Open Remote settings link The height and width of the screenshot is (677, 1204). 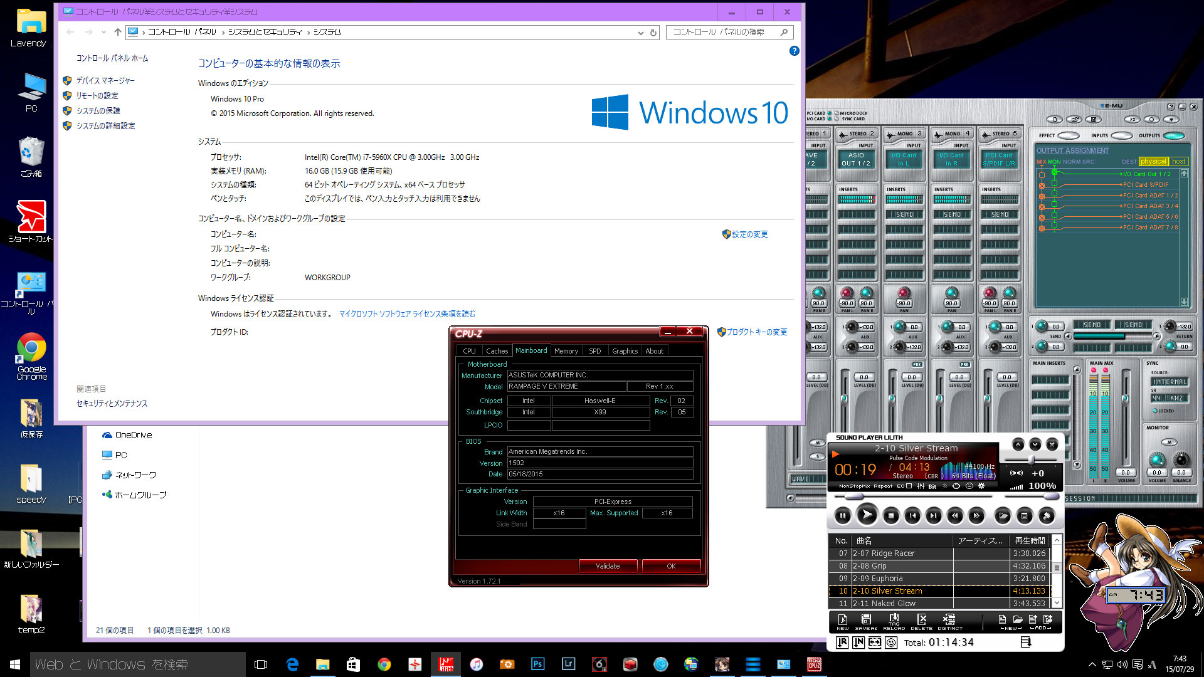[x=97, y=96]
